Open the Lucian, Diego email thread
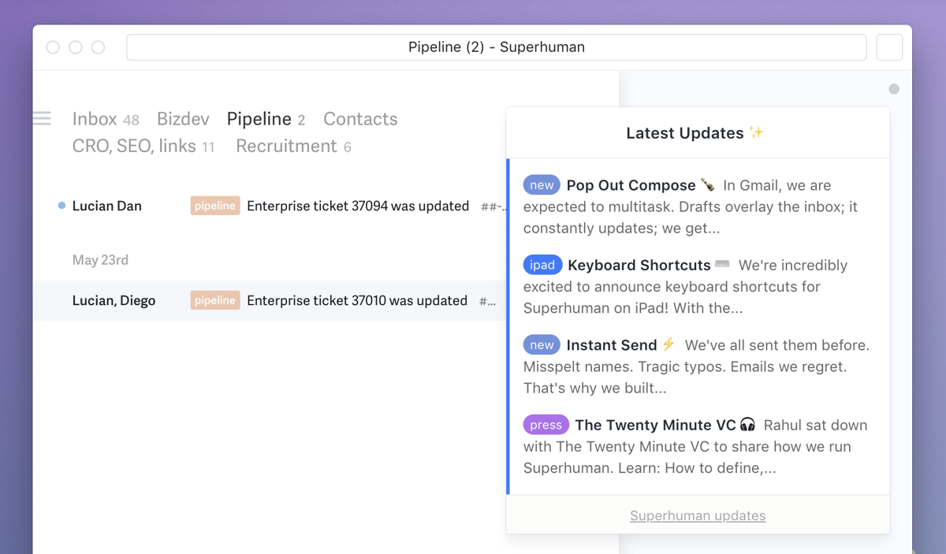The image size is (946, 554). tap(114, 300)
